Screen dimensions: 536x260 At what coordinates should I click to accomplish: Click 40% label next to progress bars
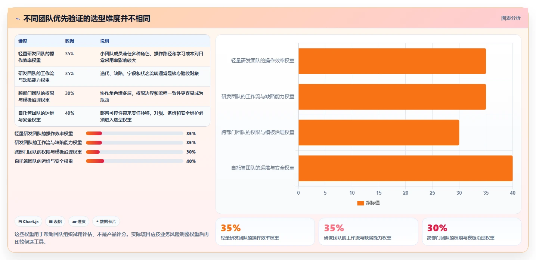191,161
